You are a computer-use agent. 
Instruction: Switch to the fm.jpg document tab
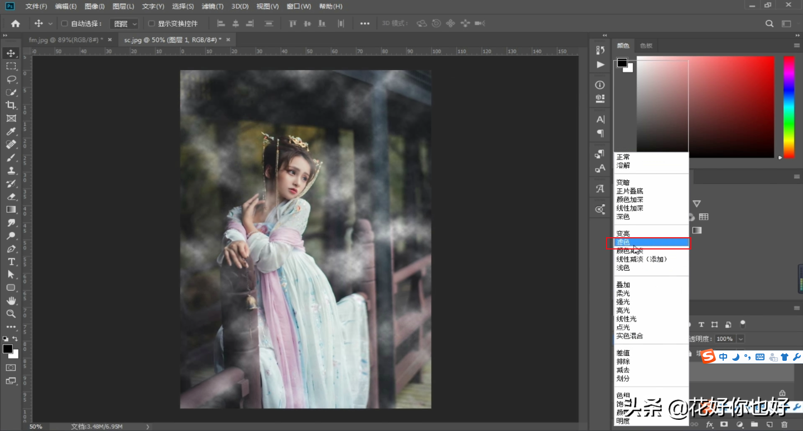[x=66, y=40]
